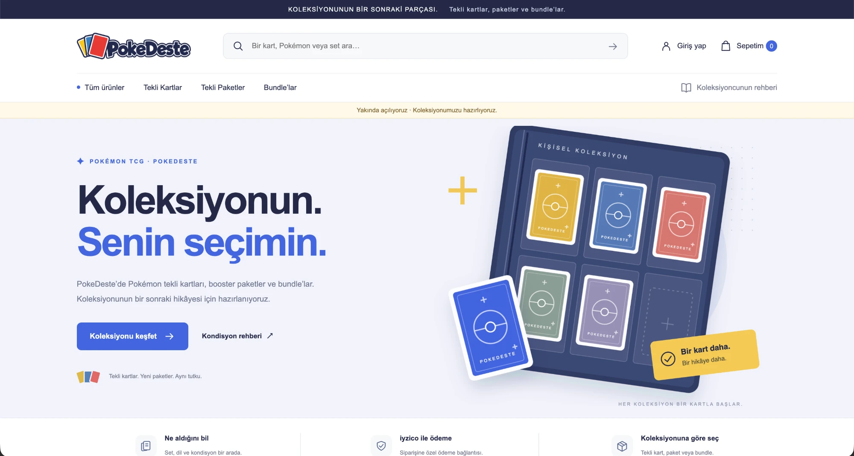Viewport: 854px width, 456px height.
Task: Click the mini three-card stack icon
Action: (88, 377)
